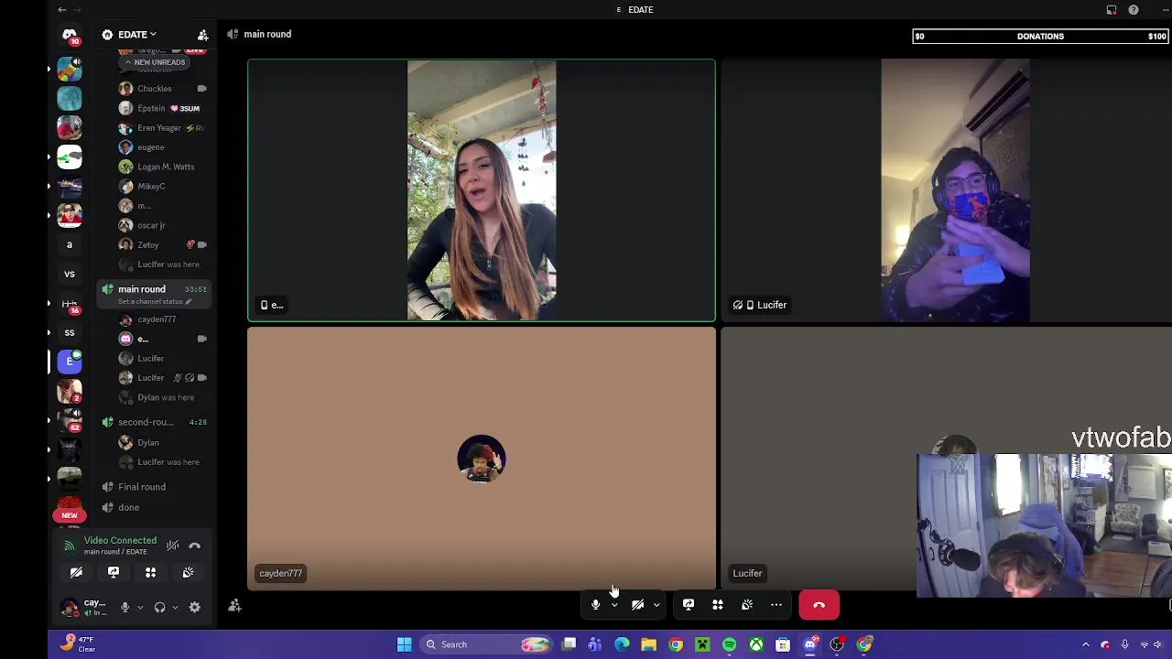Toggle camera on in call control bar

[x=638, y=605]
